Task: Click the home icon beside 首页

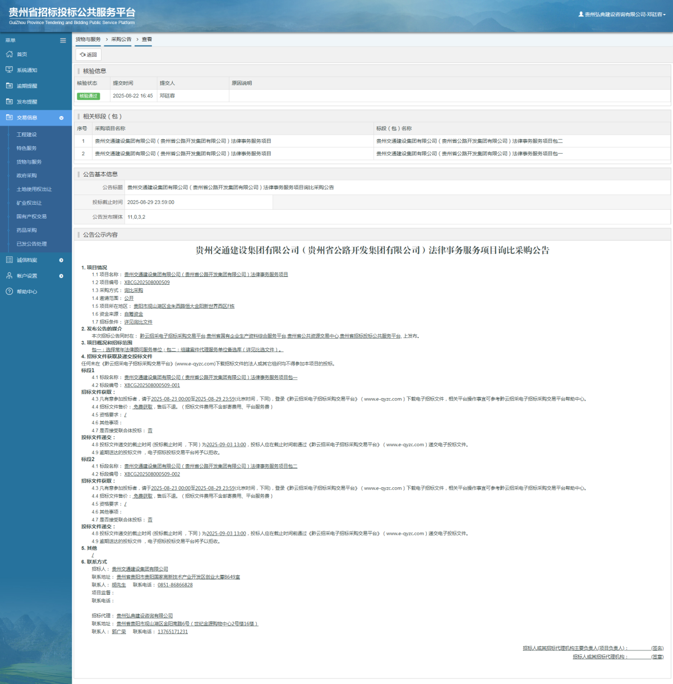Action: click(9, 54)
